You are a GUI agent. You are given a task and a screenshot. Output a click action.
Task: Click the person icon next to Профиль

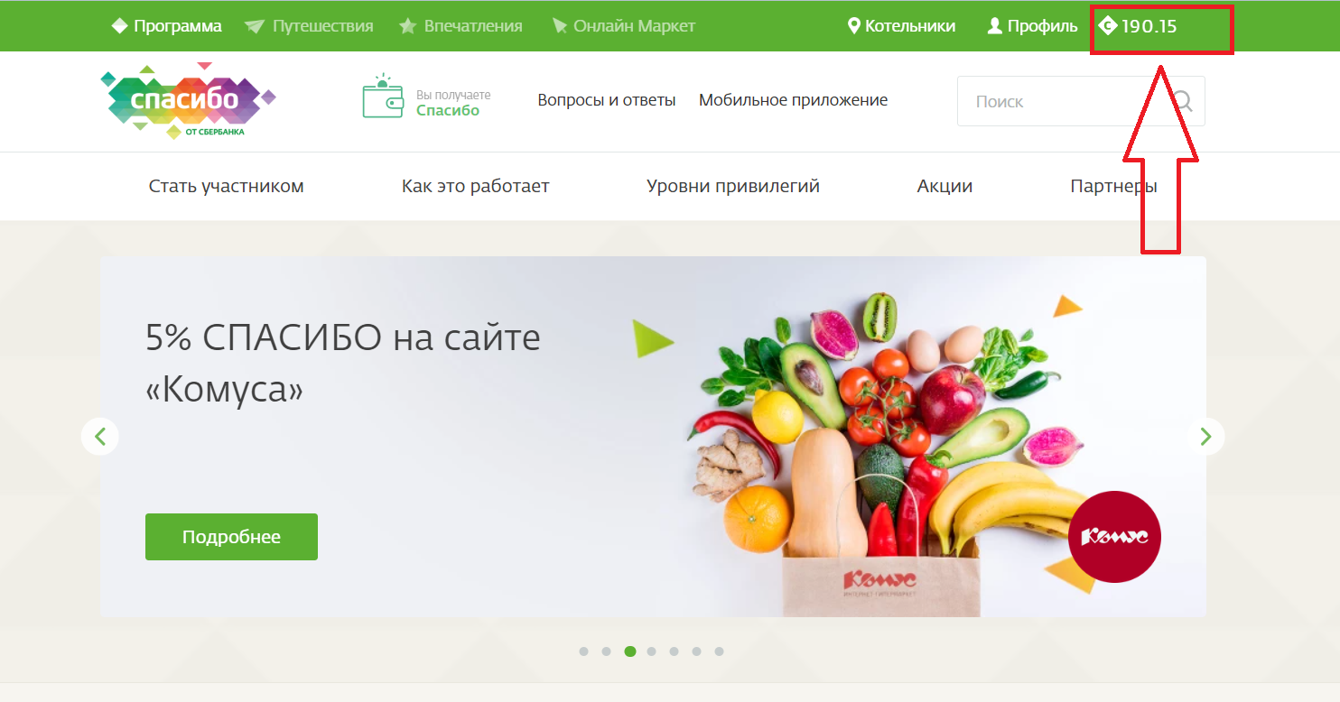(x=995, y=26)
